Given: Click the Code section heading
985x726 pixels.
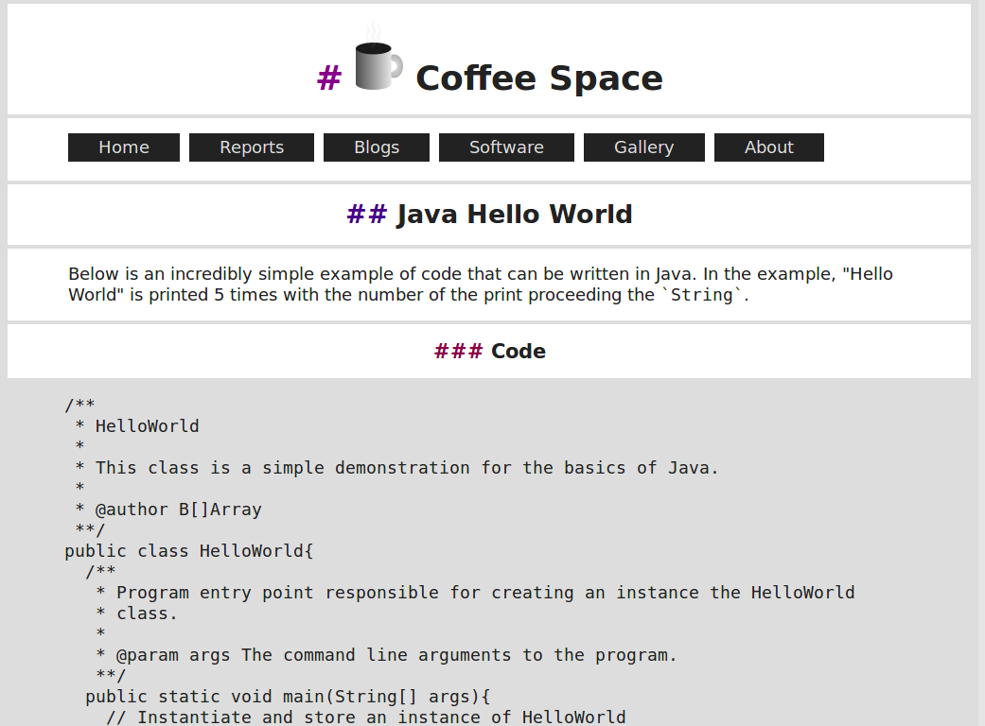Looking at the screenshot, I should click(519, 352).
